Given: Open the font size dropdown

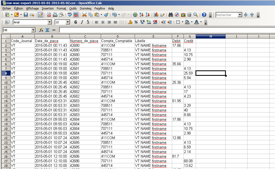Looking at the screenshot, I should tap(68, 22).
